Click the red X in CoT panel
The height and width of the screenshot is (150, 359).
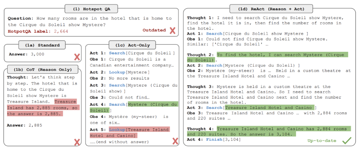point(77,142)
